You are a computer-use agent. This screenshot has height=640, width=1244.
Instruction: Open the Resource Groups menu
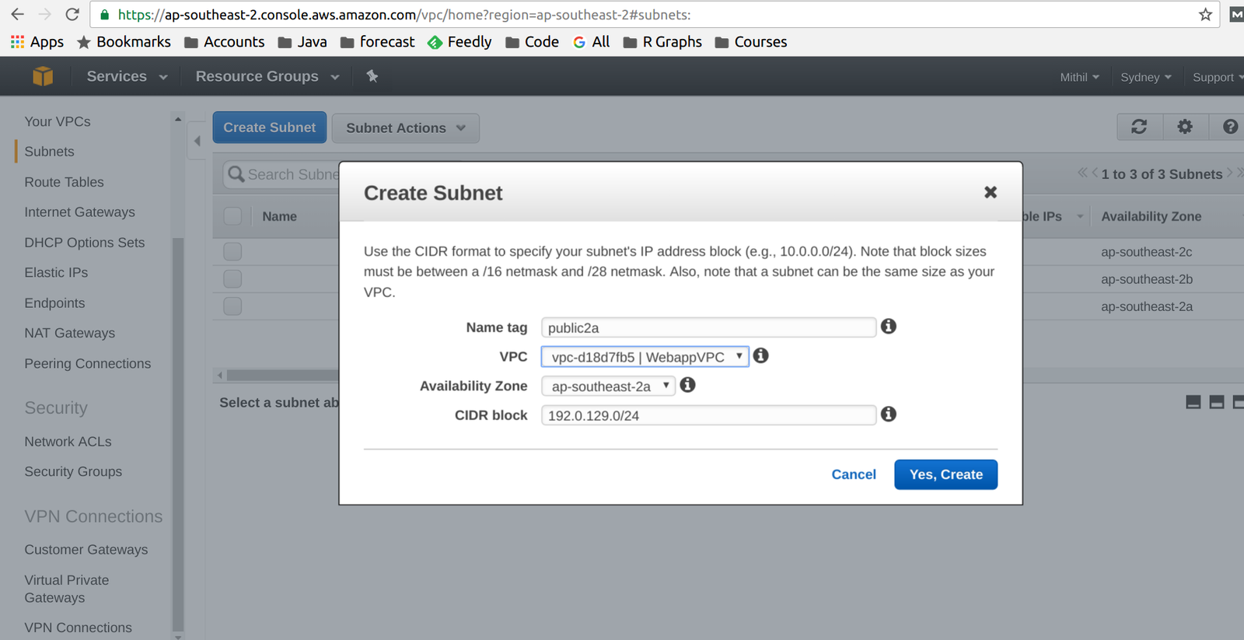[x=267, y=76]
